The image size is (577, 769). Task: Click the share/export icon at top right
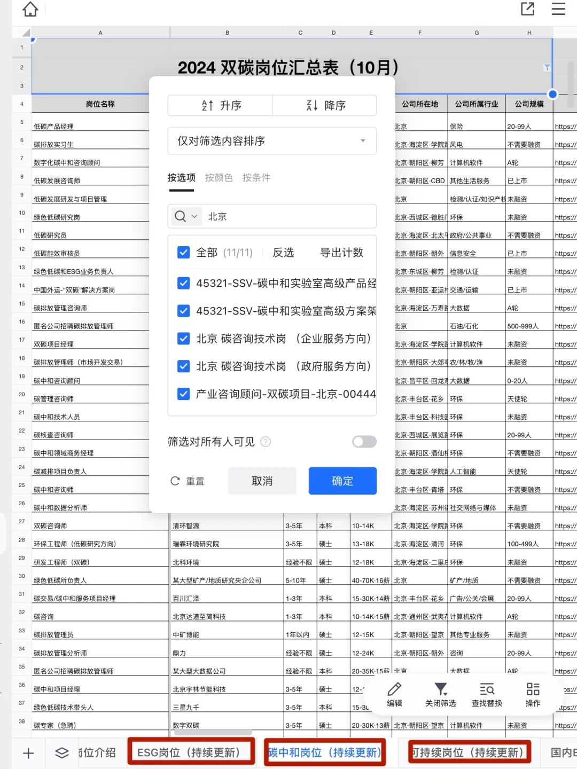coord(527,9)
